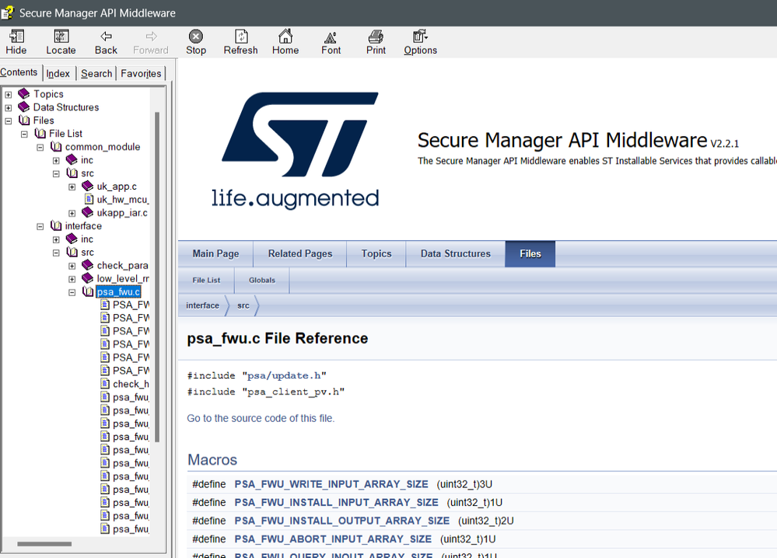Click the check_para book icon

88,265
